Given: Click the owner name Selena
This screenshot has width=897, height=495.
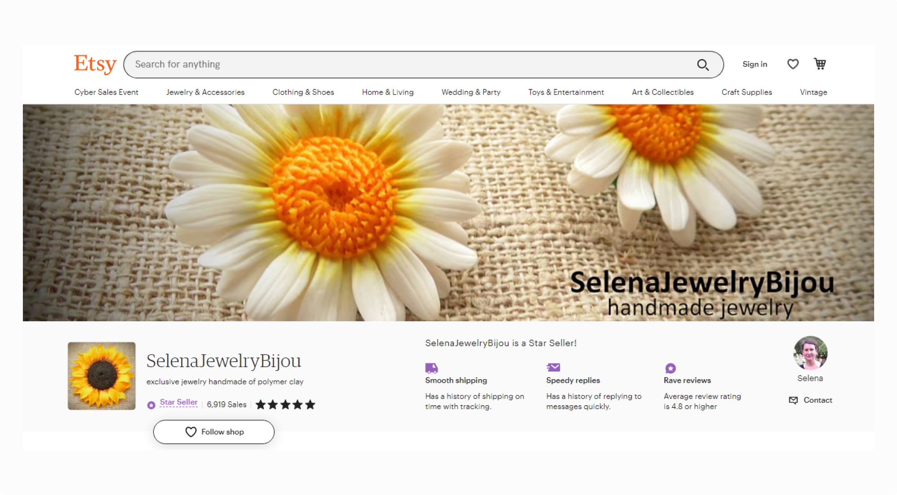Looking at the screenshot, I should (x=810, y=378).
